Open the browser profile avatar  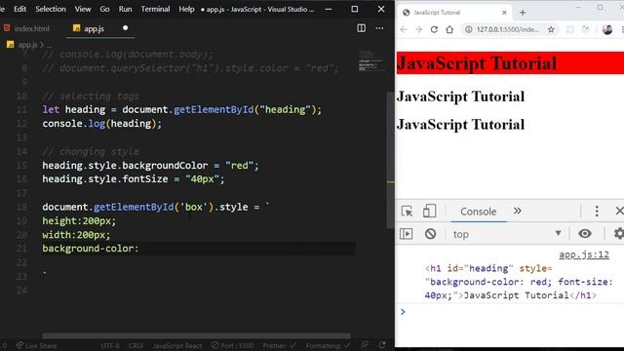(x=607, y=29)
